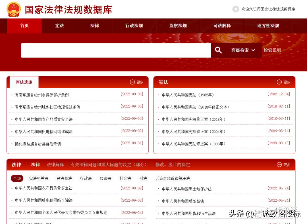Click the ellipsis icon in the 法律 section header
Screen dimensions: 307x224
pos(279,164)
